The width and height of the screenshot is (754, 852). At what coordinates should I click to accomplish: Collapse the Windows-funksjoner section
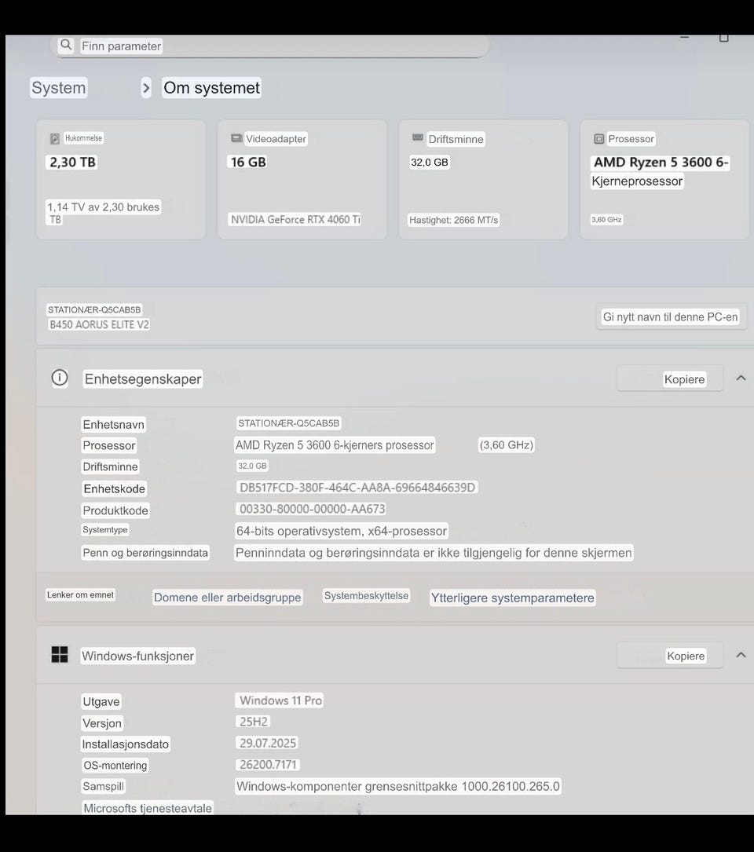pyautogui.click(x=741, y=656)
